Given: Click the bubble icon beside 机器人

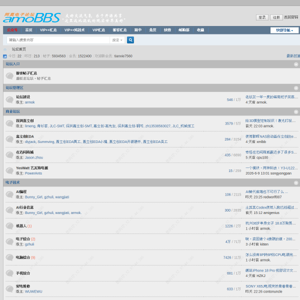Looking at the screenshot, I should point(9,226).
